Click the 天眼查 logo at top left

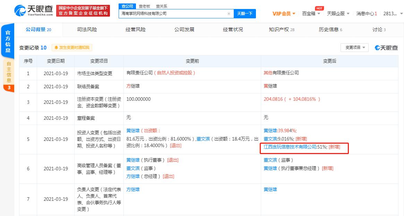click(34, 11)
